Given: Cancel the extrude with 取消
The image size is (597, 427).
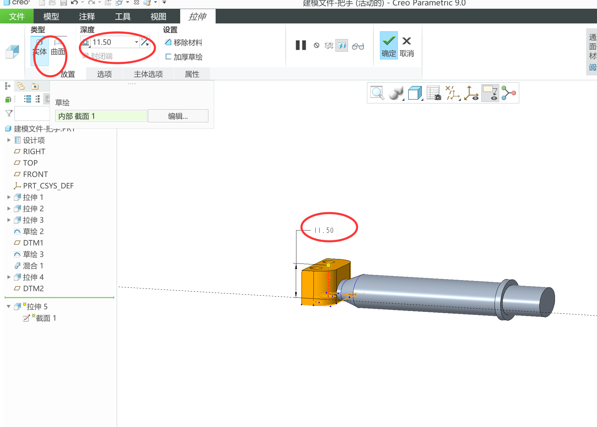Looking at the screenshot, I should point(407,47).
